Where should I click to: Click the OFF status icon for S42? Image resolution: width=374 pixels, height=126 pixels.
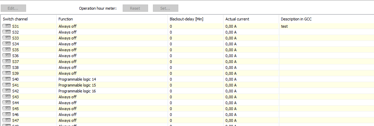pyautogui.click(x=7, y=91)
